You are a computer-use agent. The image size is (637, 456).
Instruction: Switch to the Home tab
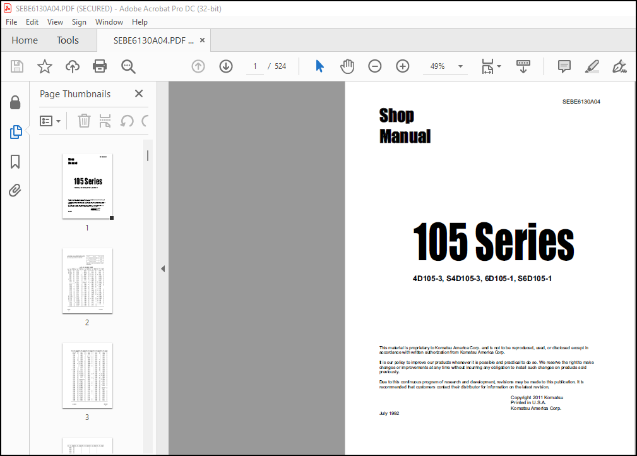25,40
